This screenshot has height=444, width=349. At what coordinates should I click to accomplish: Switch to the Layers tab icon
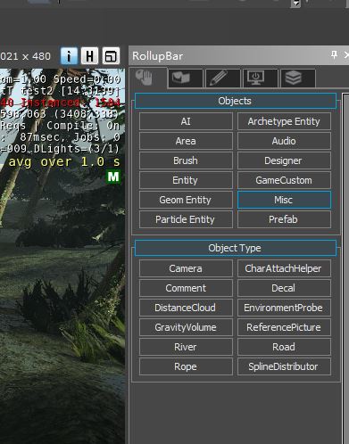[298, 78]
